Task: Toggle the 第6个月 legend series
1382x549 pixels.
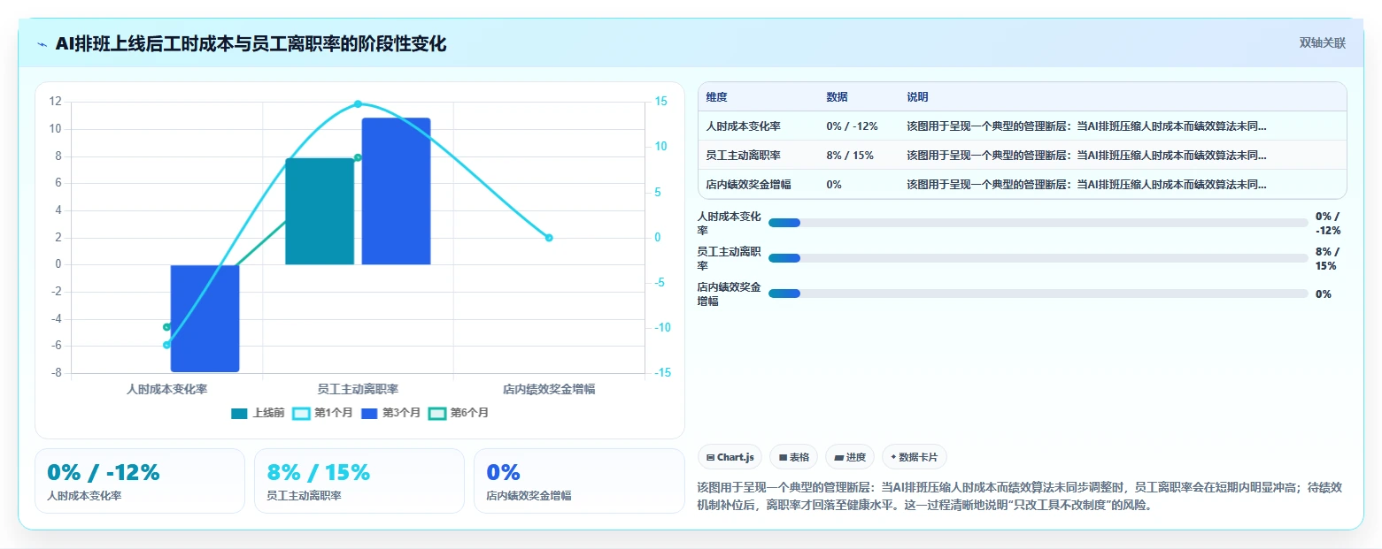Action: point(459,413)
